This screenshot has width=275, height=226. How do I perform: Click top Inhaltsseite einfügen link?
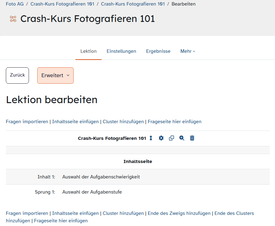pos(75,122)
